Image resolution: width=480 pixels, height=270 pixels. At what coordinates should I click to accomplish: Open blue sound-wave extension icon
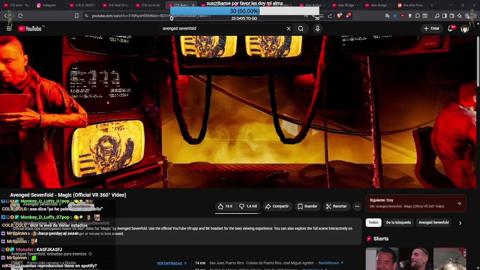395,16
